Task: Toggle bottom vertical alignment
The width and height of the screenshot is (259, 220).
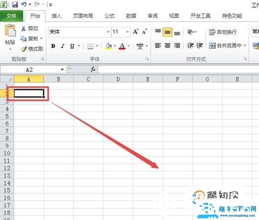Action: 177,33
